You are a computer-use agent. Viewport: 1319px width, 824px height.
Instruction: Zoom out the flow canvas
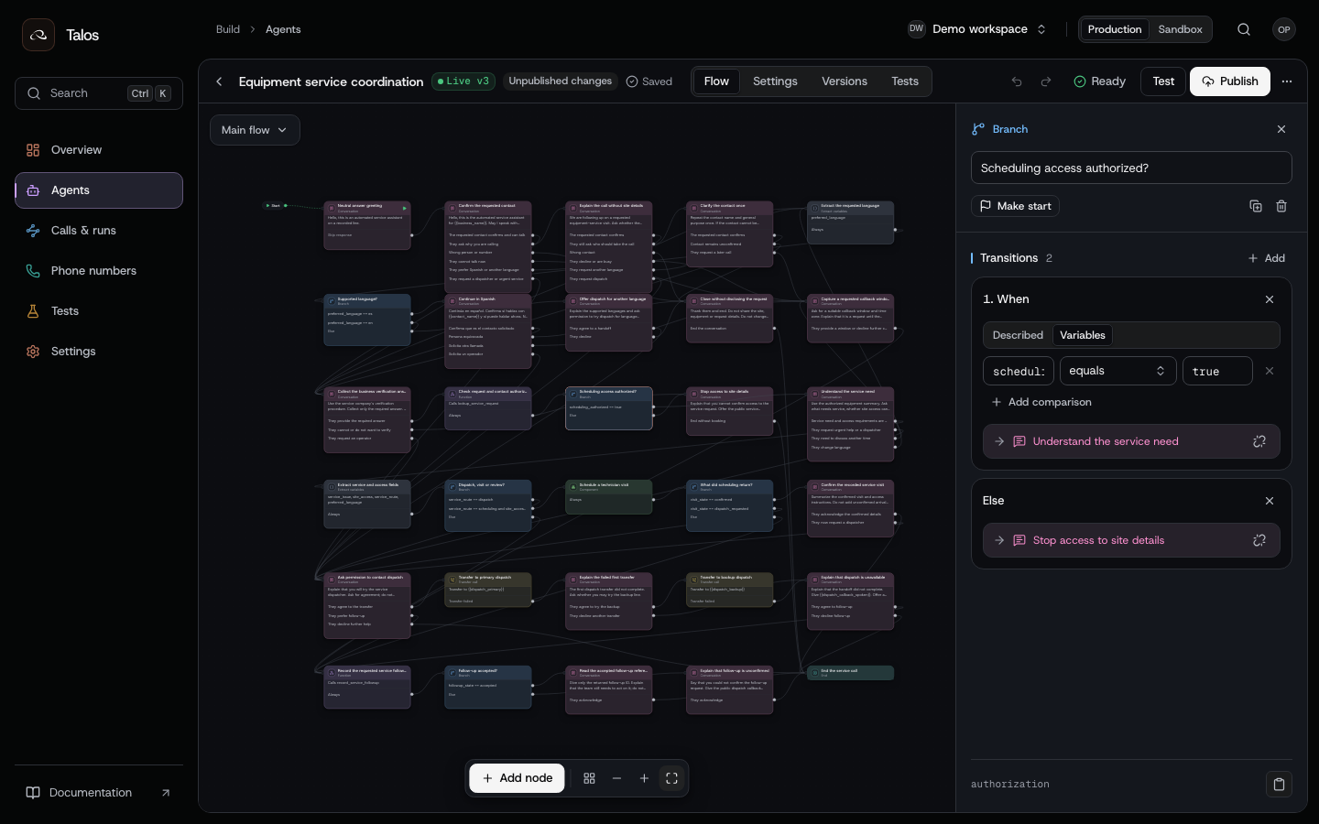pyautogui.click(x=616, y=778)
